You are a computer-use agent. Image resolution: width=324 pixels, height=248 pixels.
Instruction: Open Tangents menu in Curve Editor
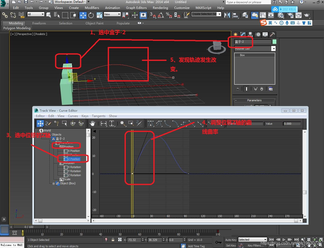(99, 116)
